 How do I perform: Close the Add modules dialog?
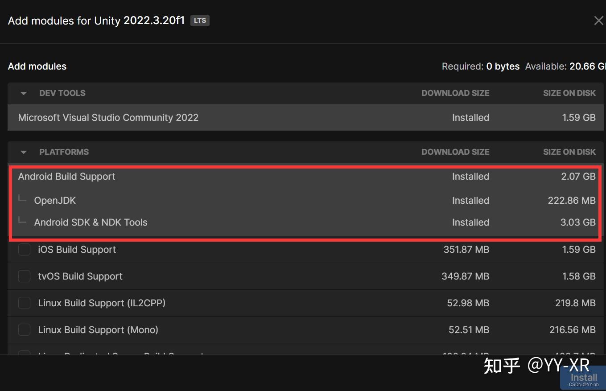[598, 20]
